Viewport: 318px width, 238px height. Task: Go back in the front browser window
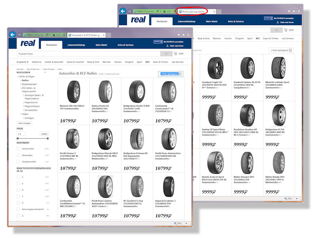coord(13,35)
